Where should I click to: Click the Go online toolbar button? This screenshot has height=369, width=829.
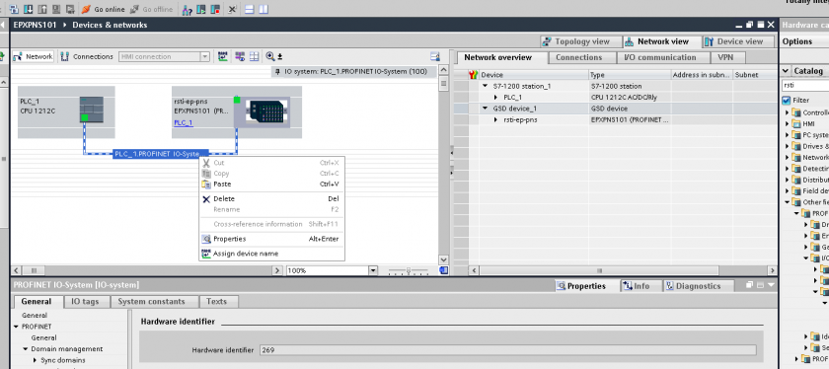tap(104, 10)
